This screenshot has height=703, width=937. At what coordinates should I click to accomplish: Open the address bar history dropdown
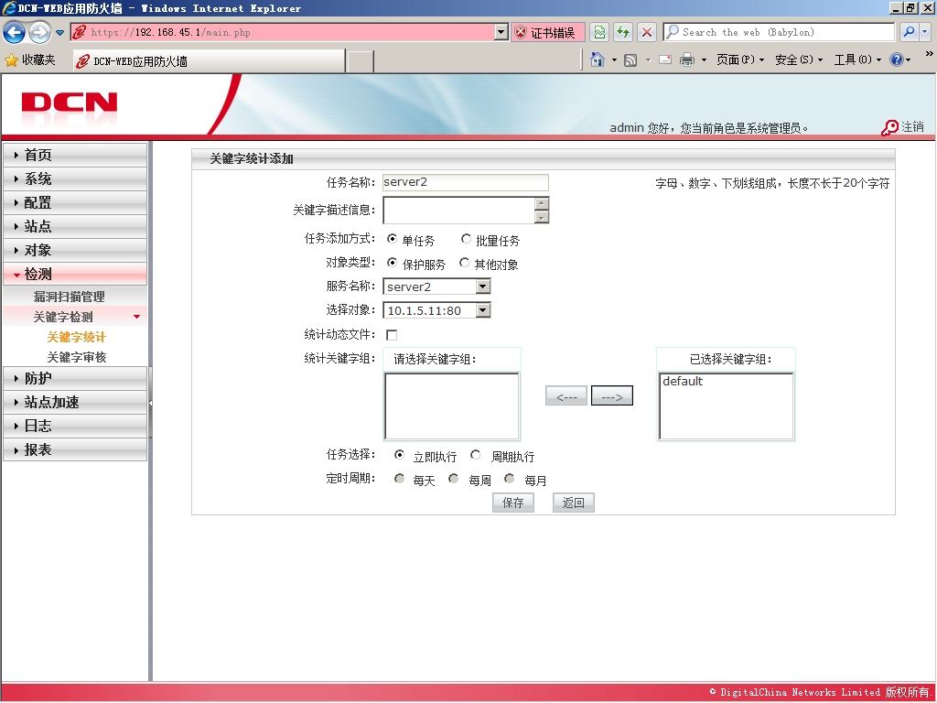[x=501, y=32]
